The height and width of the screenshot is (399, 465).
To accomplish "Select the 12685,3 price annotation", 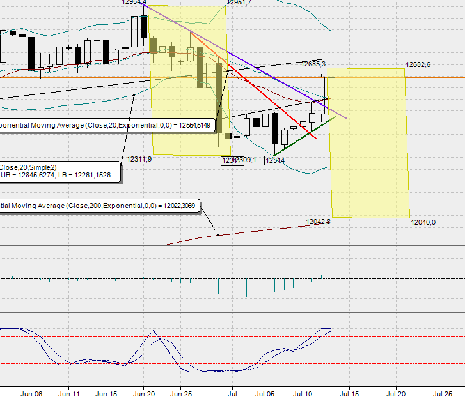I will tap(313, 64).
